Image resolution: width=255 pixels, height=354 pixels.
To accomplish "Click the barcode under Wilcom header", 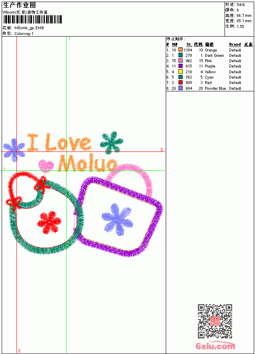I will pyautogui.click(x=32, y=19).
